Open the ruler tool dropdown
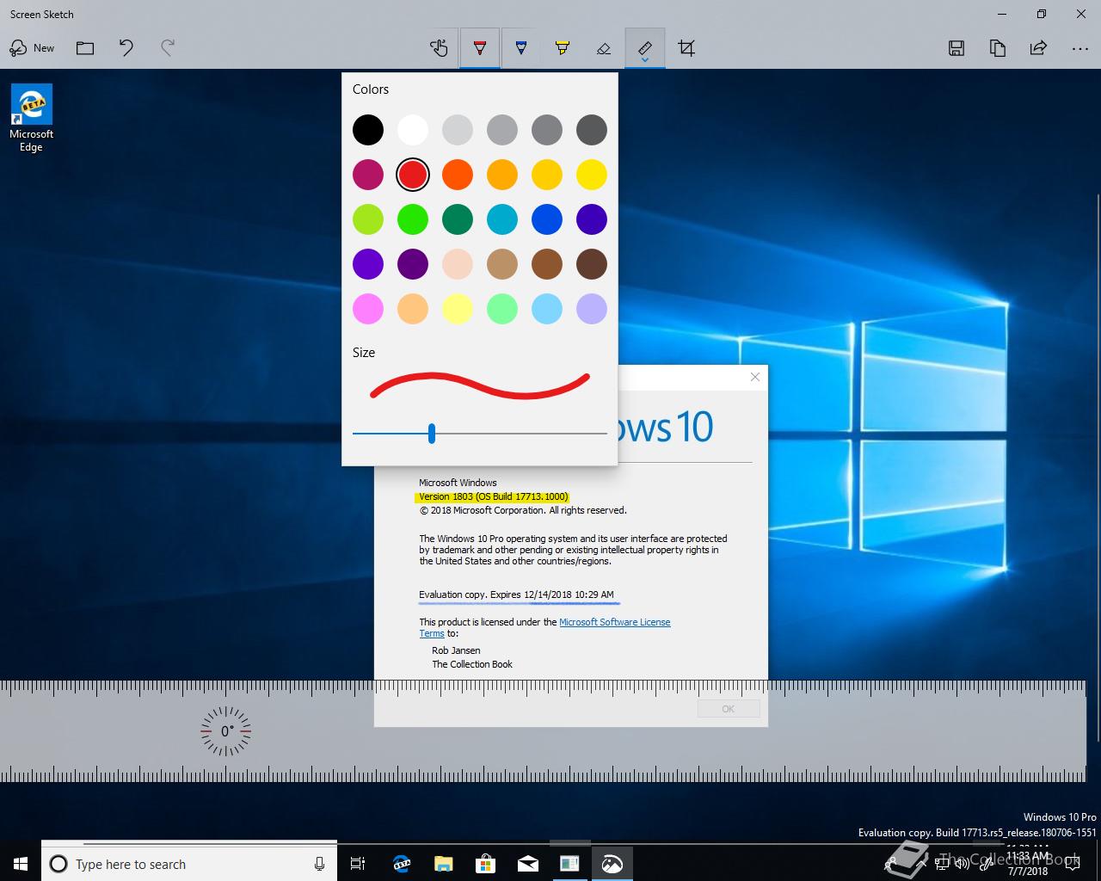This screenshot has height=881, width=1101. point(645,49)
